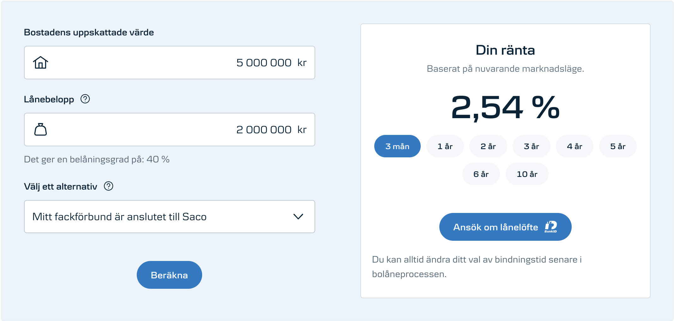674x321 pixels.
Task: Choose the 2 år interest option
Action: pos(488,146)
